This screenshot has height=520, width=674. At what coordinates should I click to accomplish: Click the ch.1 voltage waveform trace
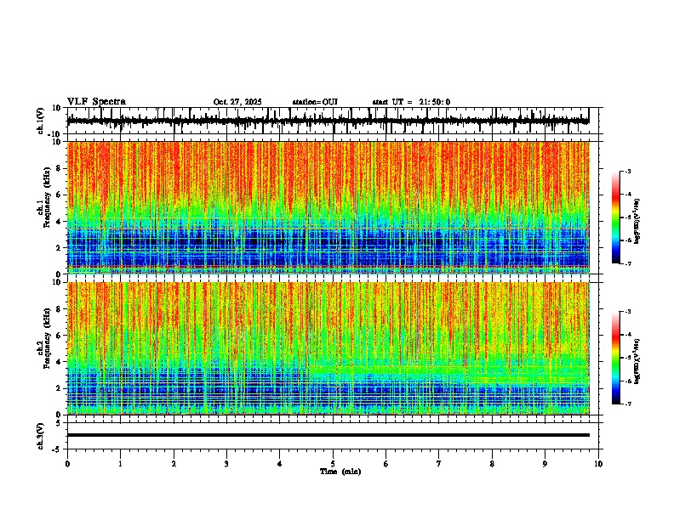pyautogui.click(x=328, y=122)
